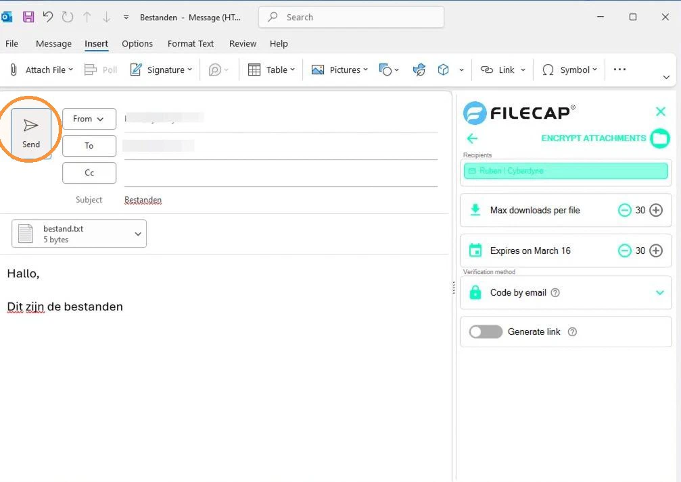Click the three-dot more commands button
The width and height of the screenshot is (681, 482).
point(619,70)
